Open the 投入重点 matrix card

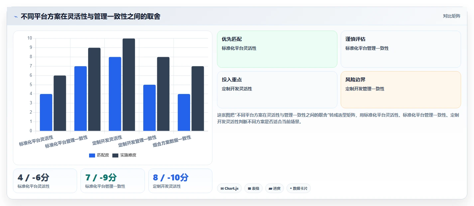click(x=277, y=90)
